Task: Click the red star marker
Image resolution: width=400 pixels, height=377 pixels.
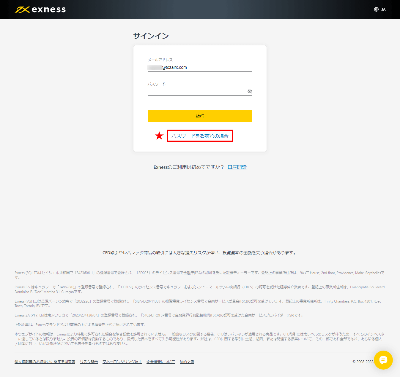Action: [159, 136]
